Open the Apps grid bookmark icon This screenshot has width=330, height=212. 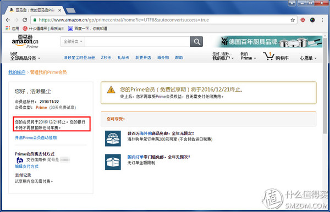click(x=8, y=29)
